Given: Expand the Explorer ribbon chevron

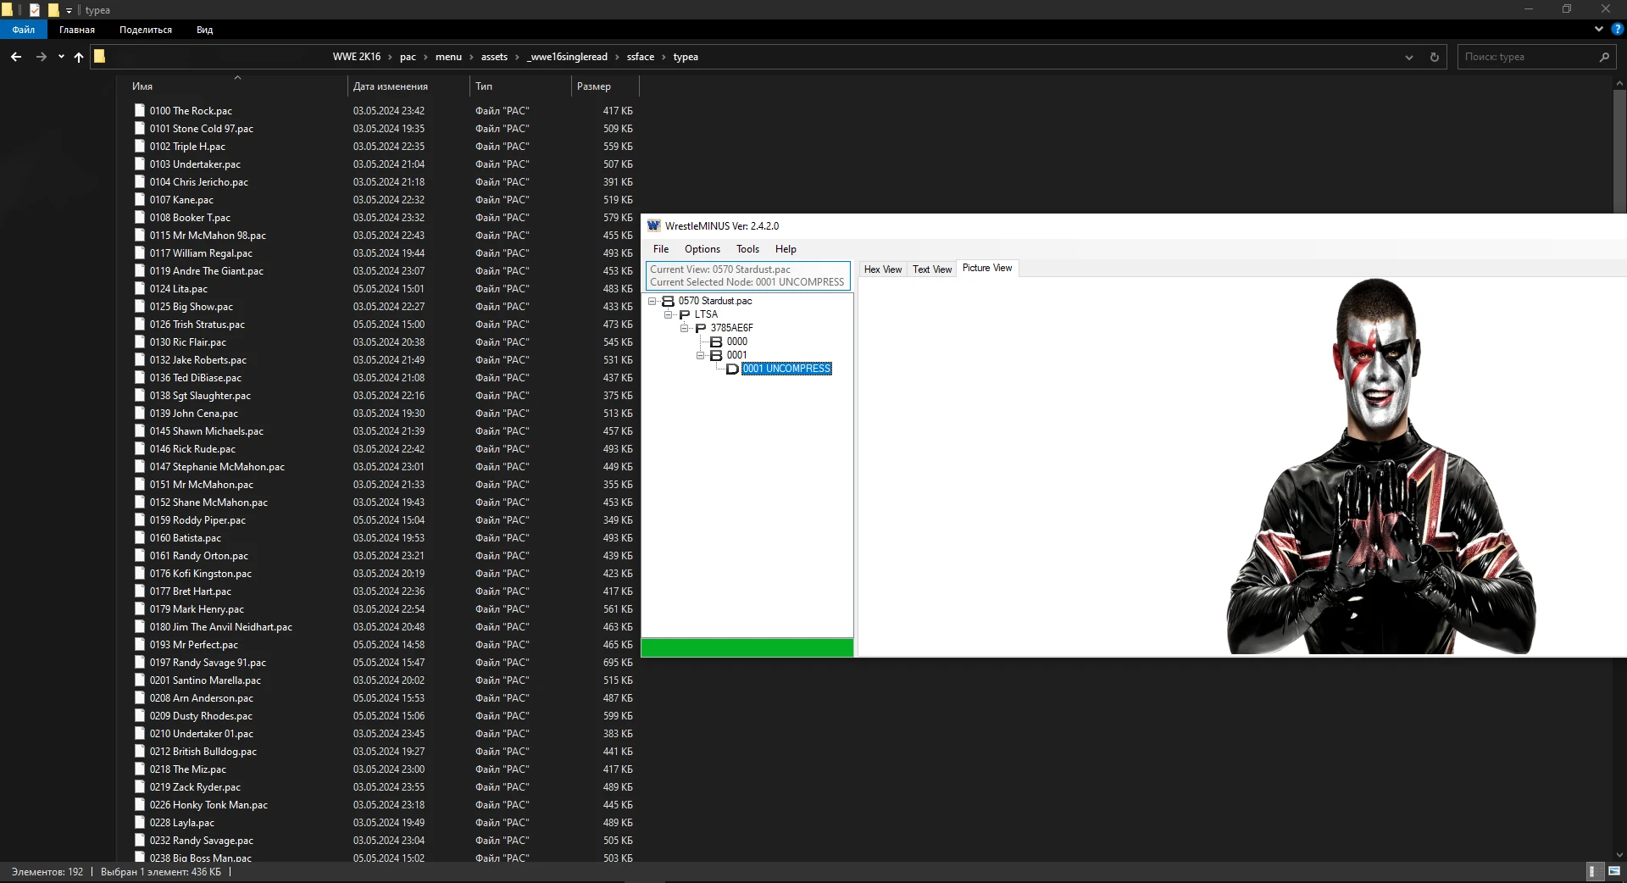Looking at the screenshot, I should [x=1598, y=29].
